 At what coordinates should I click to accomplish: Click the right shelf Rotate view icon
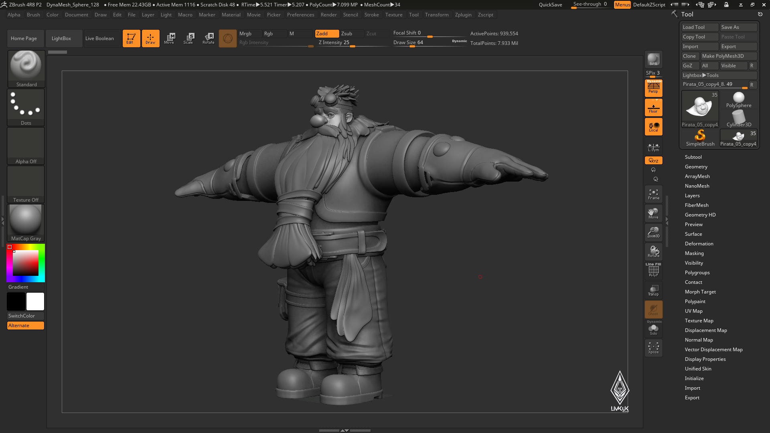coord(653,252)
